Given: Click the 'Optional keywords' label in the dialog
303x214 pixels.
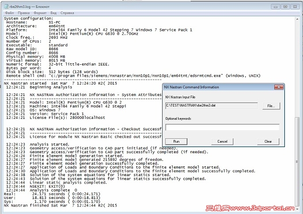Looking at the screenshot, I should coord(178,118).
